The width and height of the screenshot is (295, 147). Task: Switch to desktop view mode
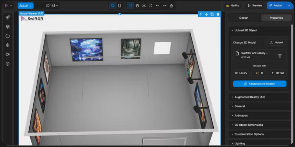(x=113, y=5)
